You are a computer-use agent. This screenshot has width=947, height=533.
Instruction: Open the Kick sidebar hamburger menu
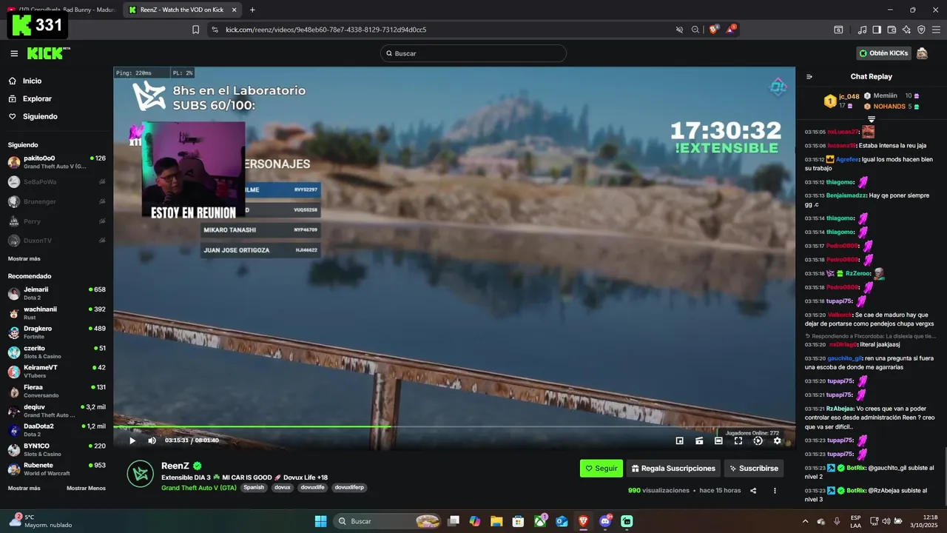(x=14, y=53)
